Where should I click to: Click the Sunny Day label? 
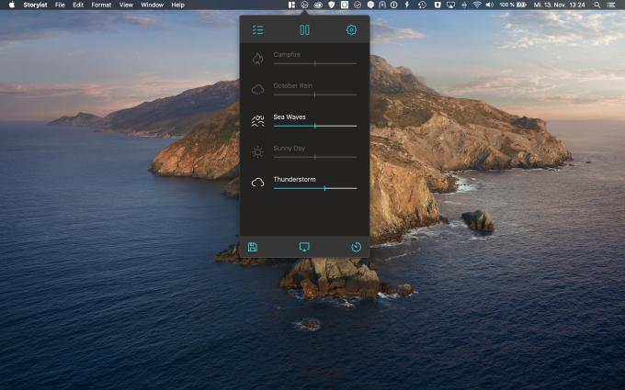(x=290, y=148)
